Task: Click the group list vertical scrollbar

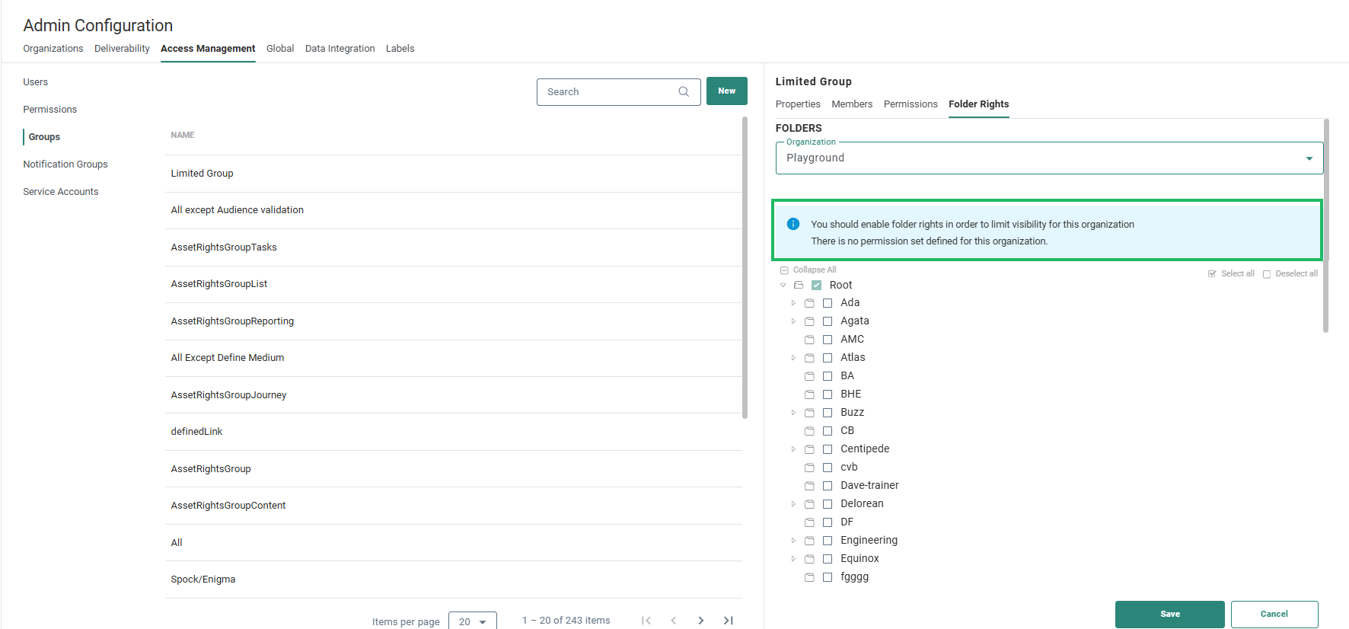Action: [745, 267]
